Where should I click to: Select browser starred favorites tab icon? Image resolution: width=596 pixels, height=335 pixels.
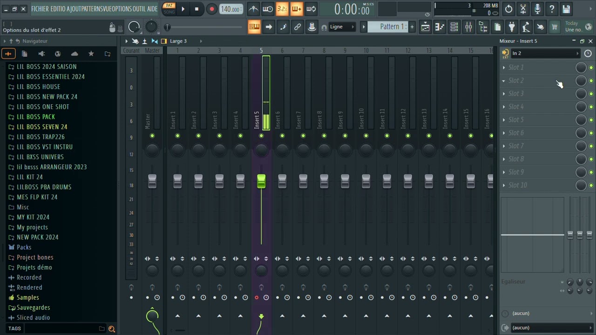[x=91, y=54]
